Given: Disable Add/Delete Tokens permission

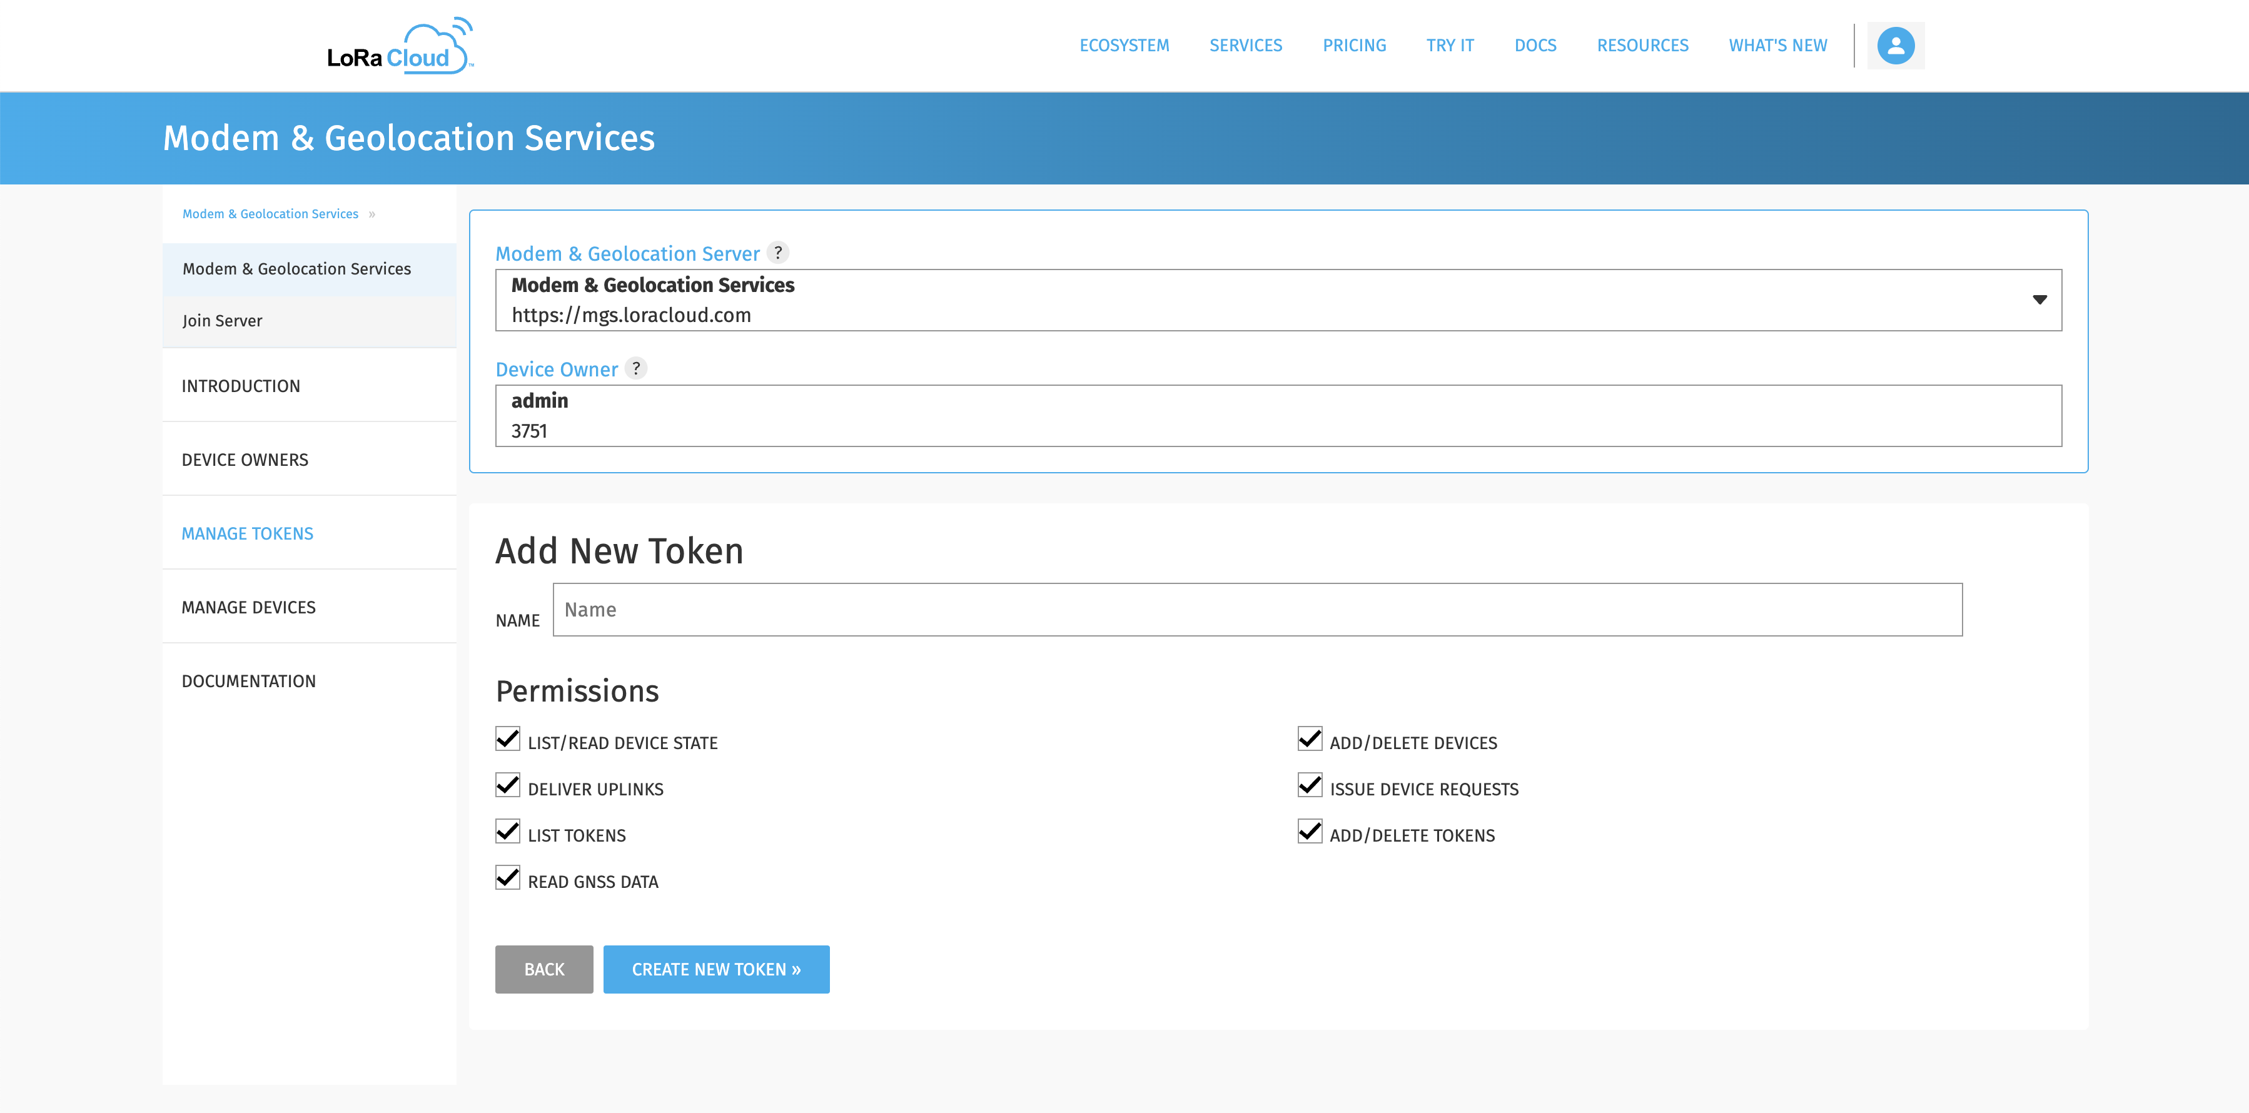Looking at the screenshot, I should 1310,832.
